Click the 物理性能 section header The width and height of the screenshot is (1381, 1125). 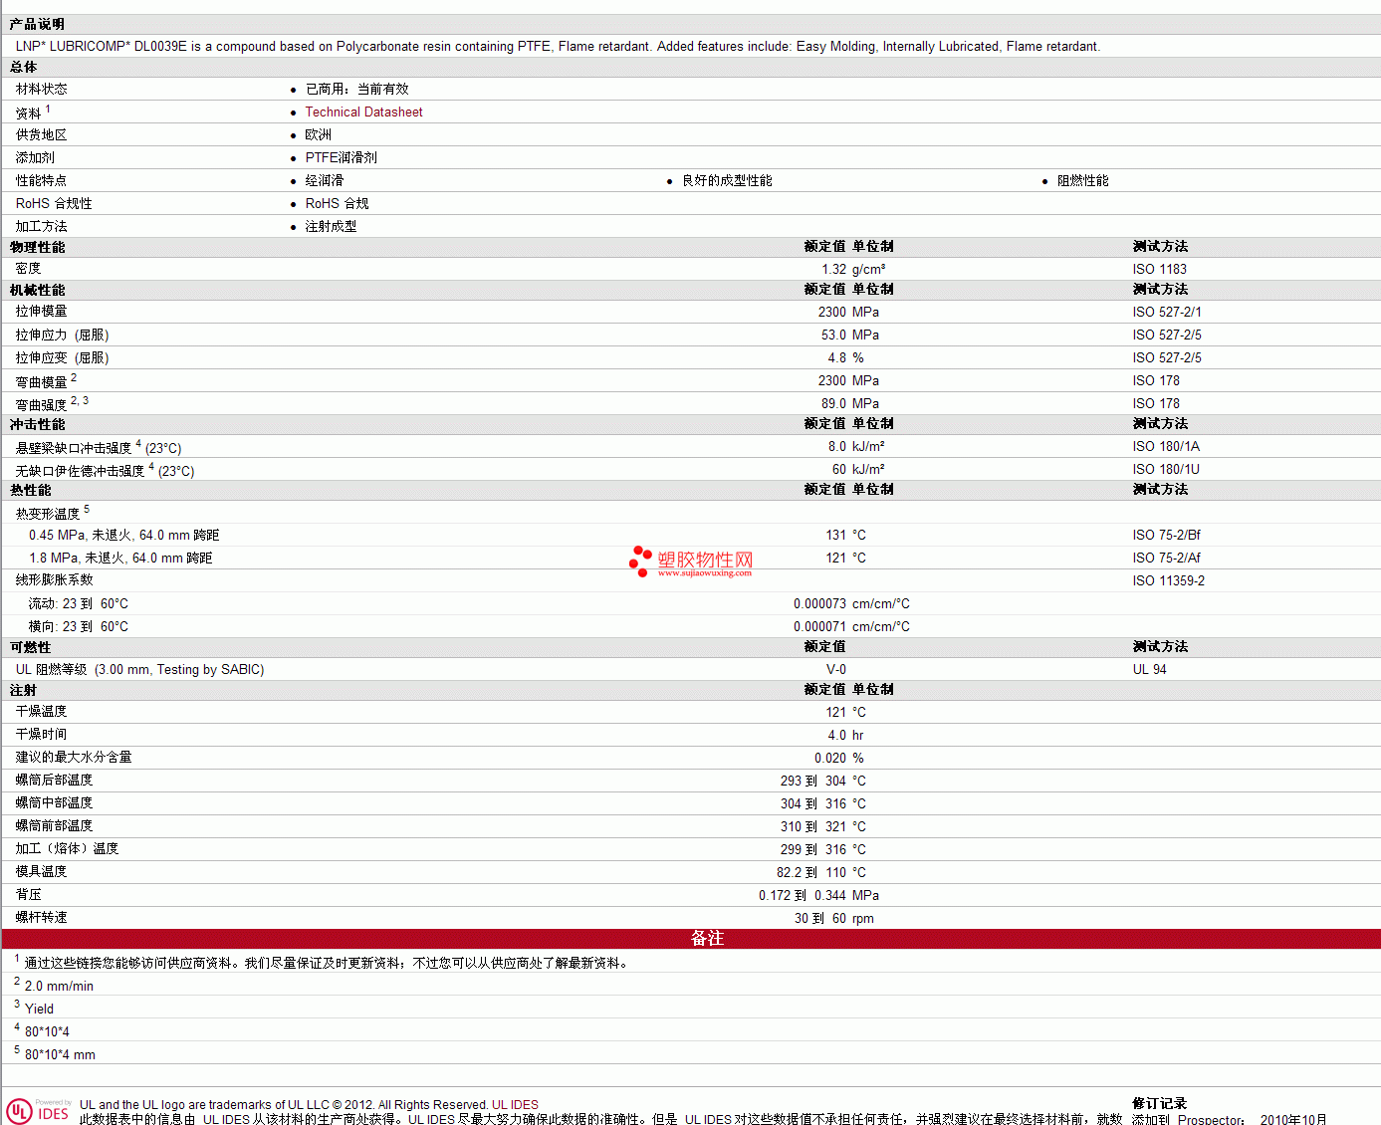[x=37, y=247]
